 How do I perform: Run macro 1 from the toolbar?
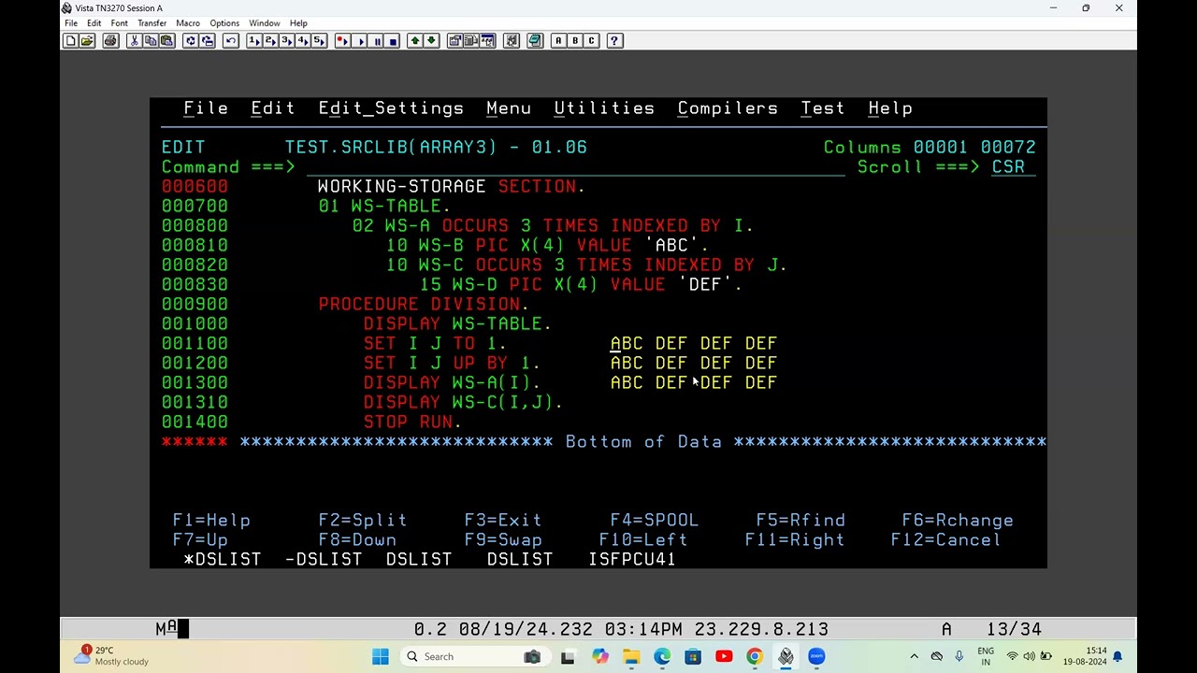click(253, 41)
